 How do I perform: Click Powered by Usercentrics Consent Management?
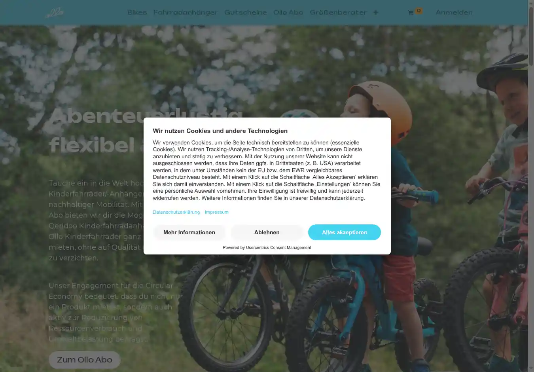pos(267,248)
